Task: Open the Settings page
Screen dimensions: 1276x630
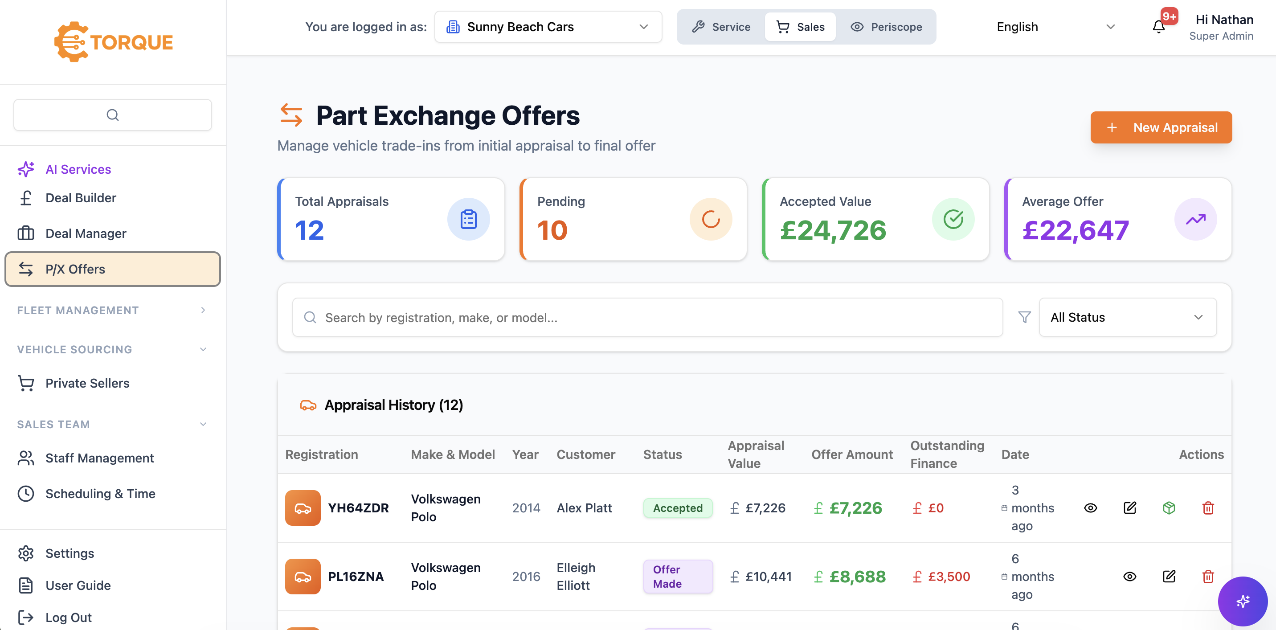Action: [x=112, y=553]
